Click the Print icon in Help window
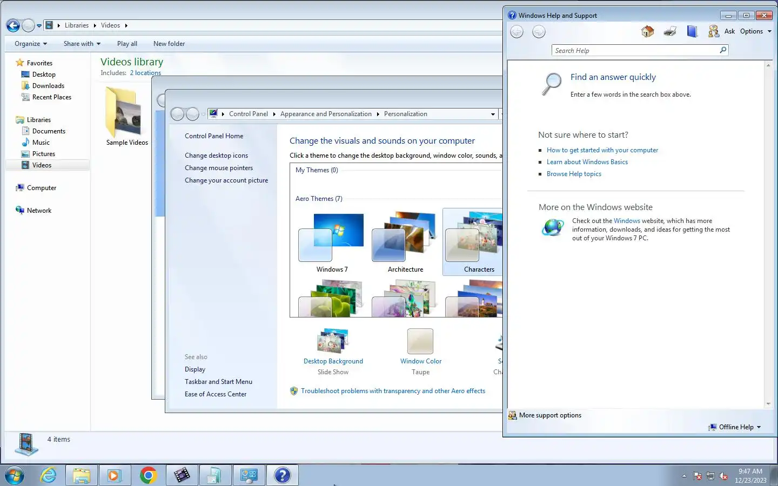778x486 pixels. click(x=670, y=31)
